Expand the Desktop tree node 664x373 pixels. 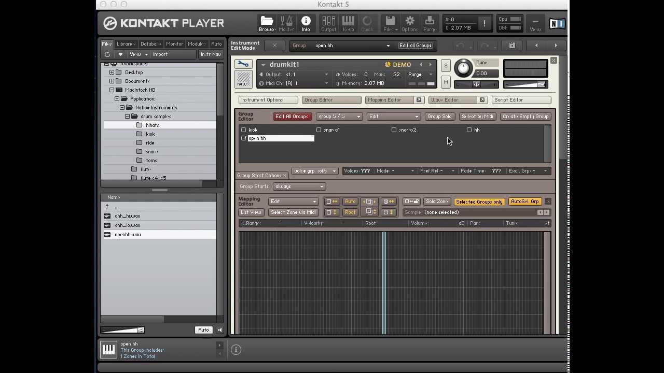click(112, 73)
